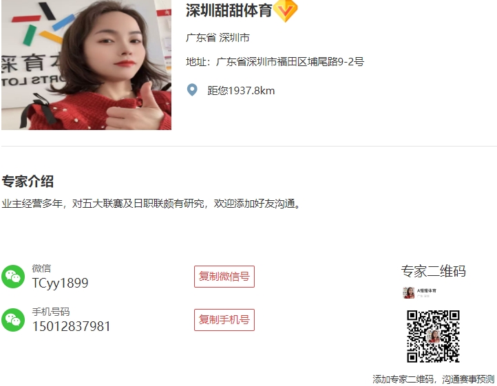The image size is (497, 386).
Task: Click the title 深圳甜甜体育
Action: click(x=229, y=10)
